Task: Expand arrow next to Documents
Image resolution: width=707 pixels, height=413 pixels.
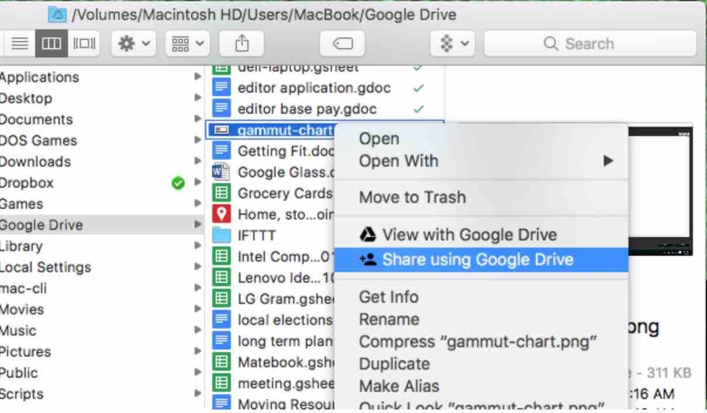Action: point(198,119)
